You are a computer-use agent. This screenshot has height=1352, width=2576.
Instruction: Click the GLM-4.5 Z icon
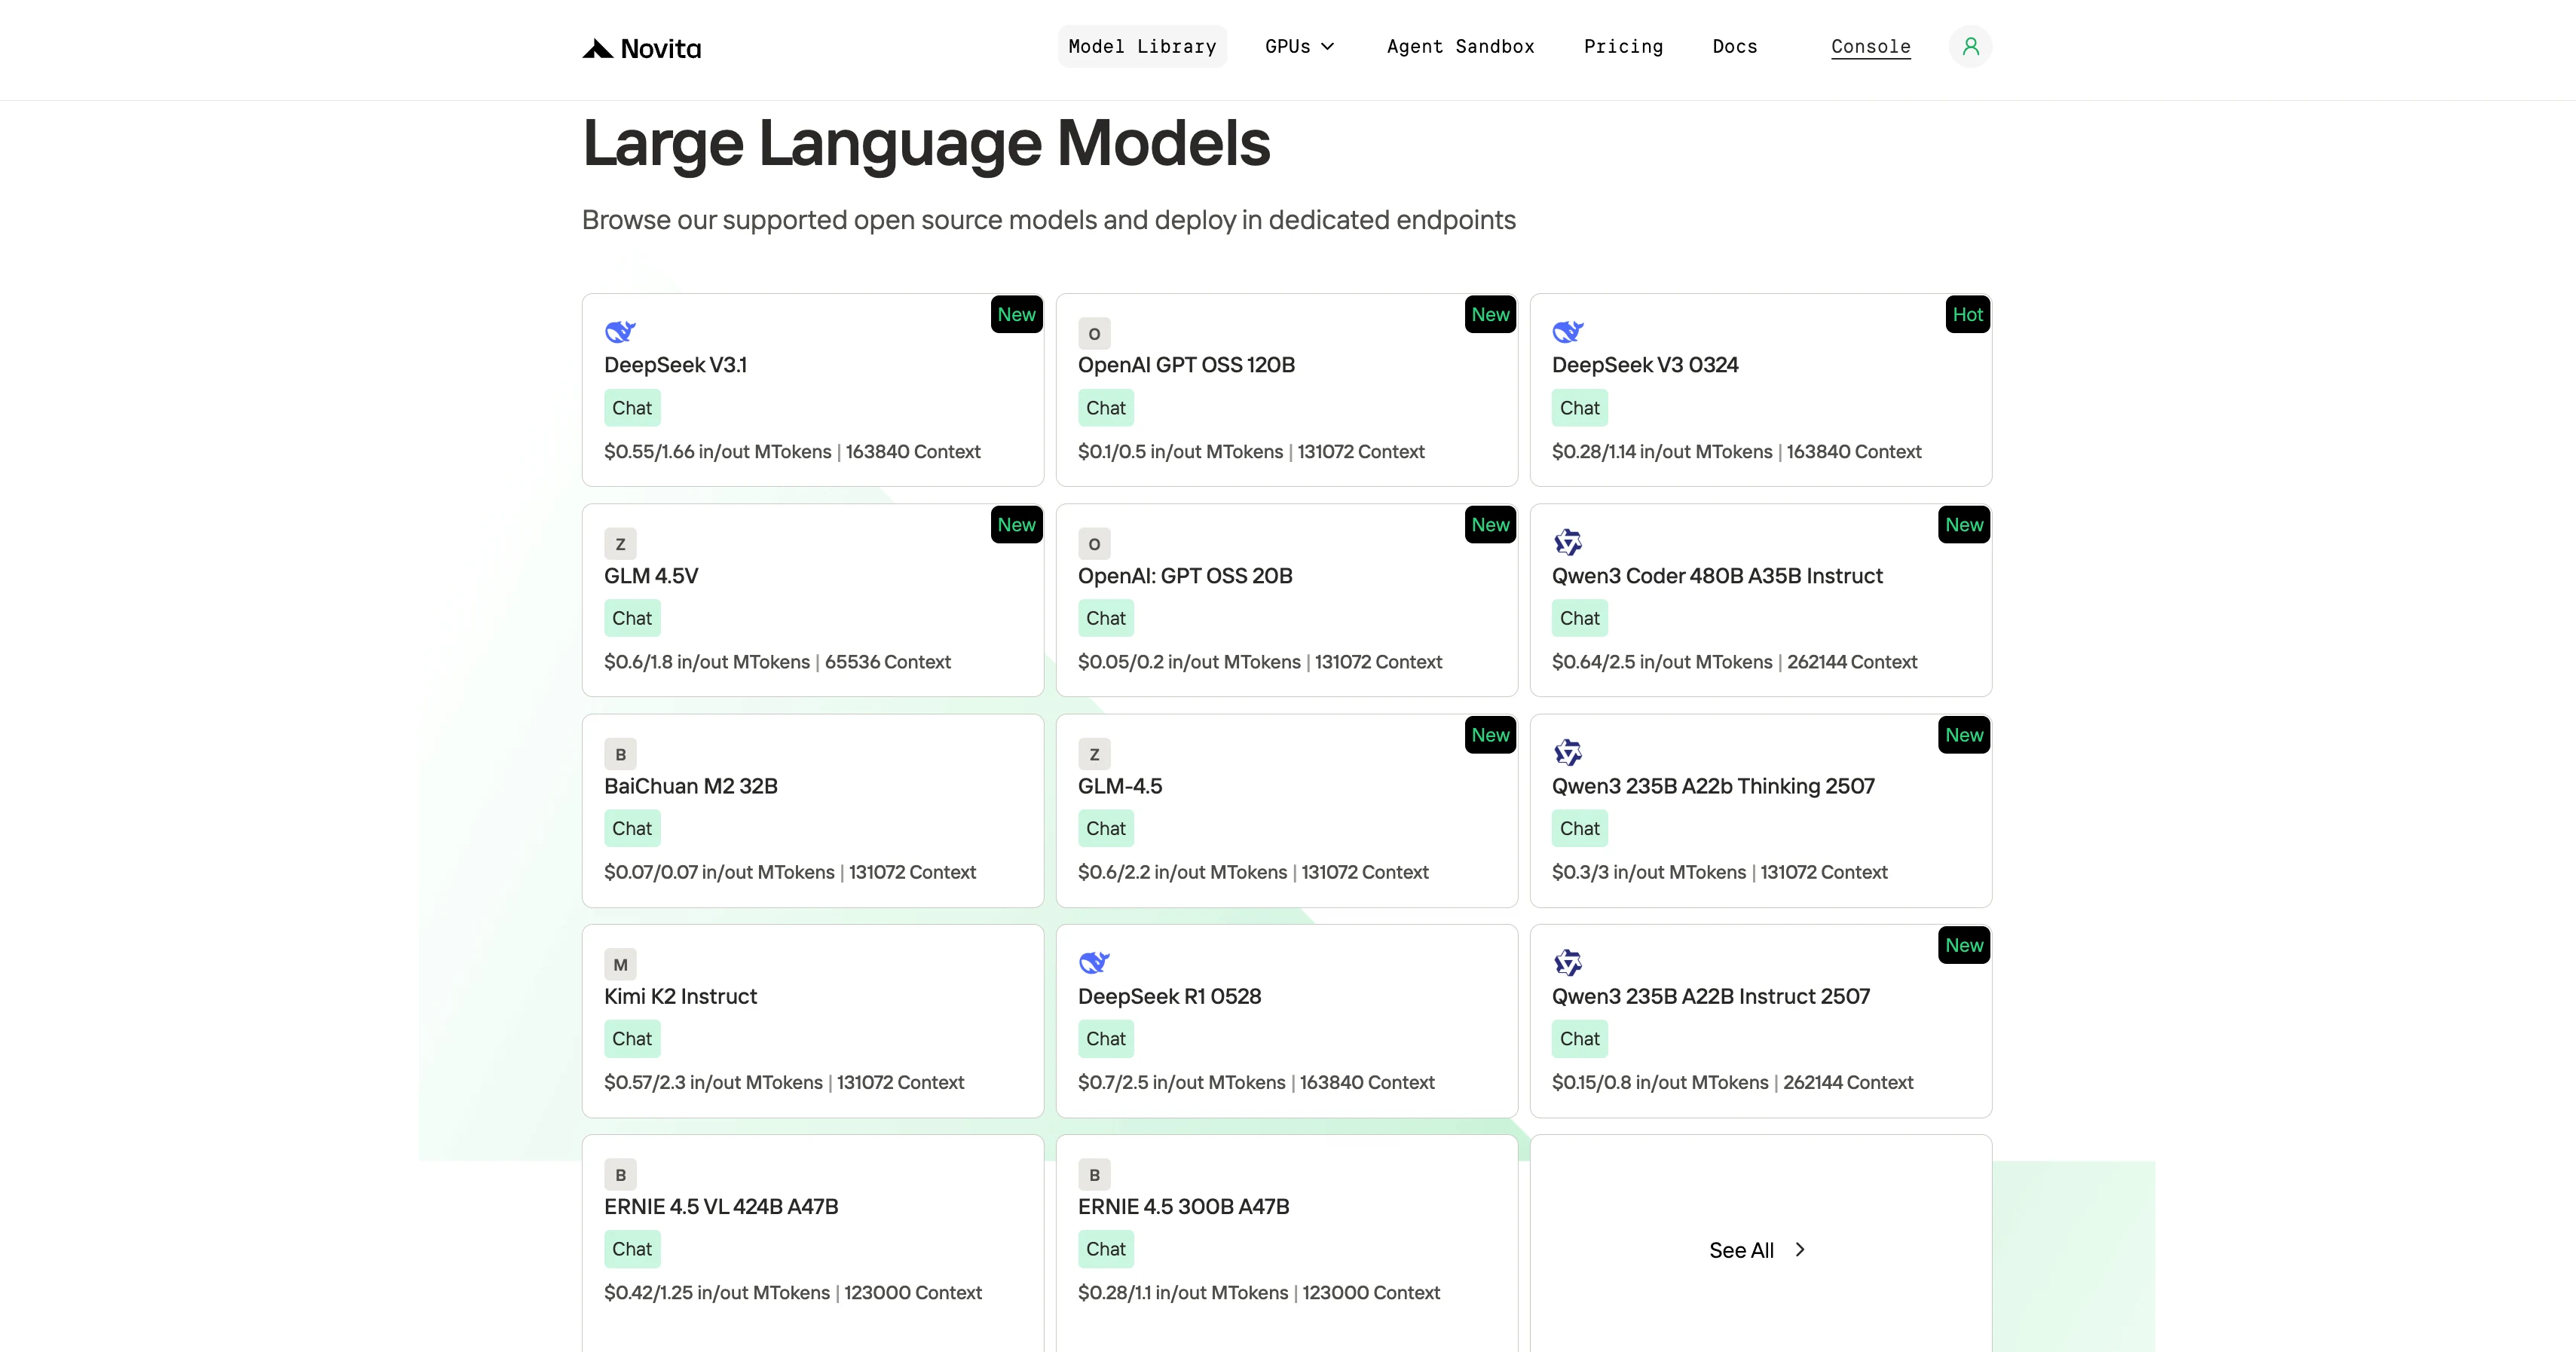(1094, 754)
